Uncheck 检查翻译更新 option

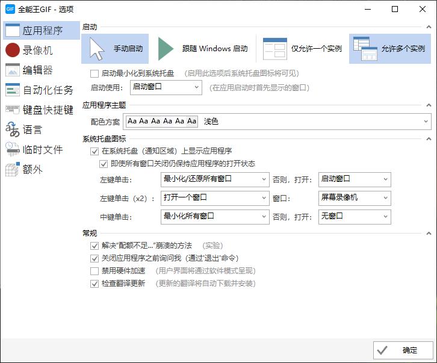(94, 284)
